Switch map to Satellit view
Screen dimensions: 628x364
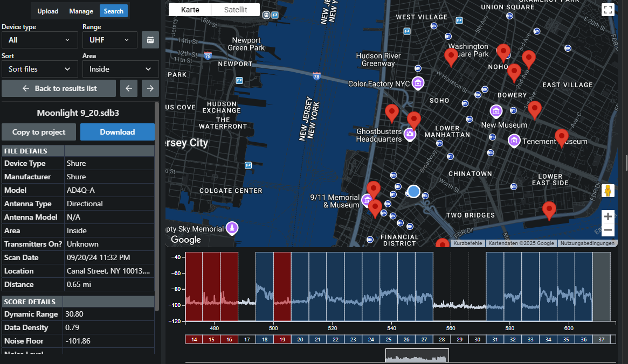236,10
